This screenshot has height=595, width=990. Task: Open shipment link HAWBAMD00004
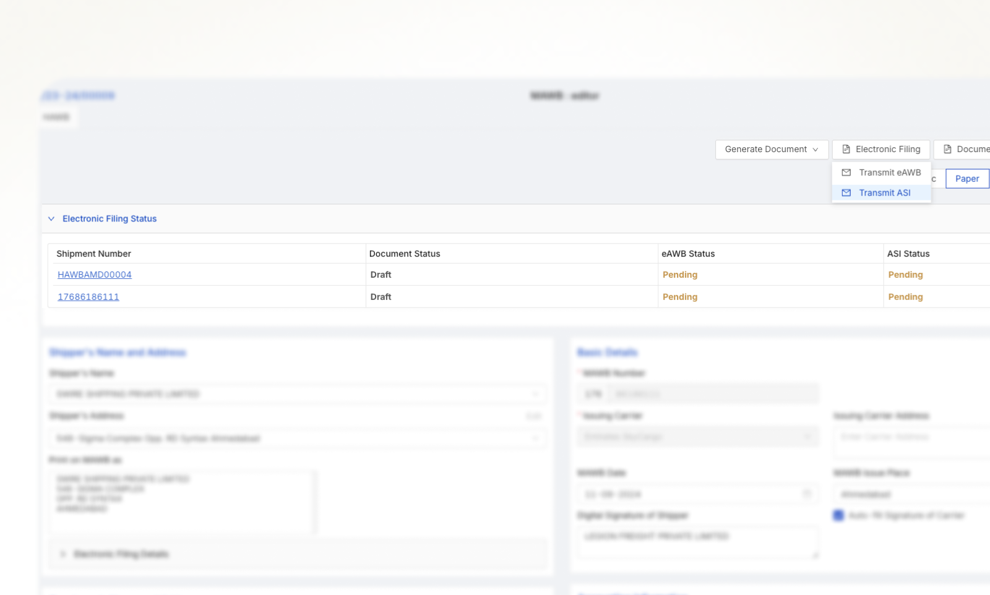[95, 275]
